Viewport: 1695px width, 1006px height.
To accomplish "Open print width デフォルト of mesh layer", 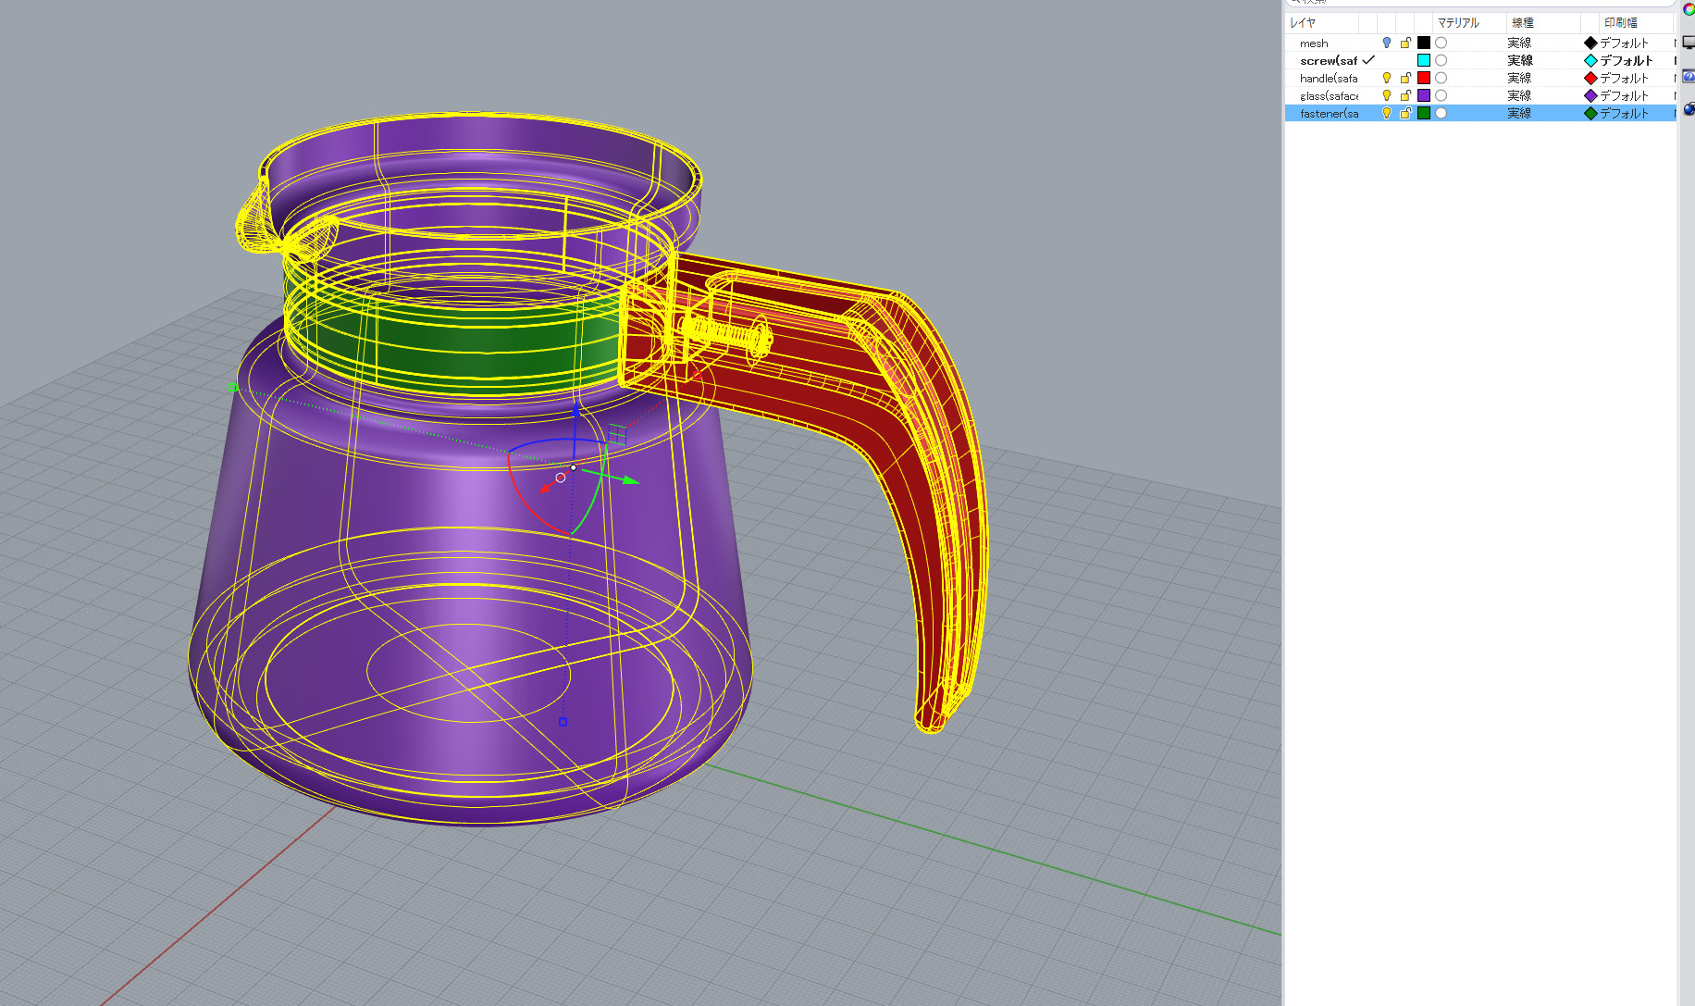I will 1625,43.
